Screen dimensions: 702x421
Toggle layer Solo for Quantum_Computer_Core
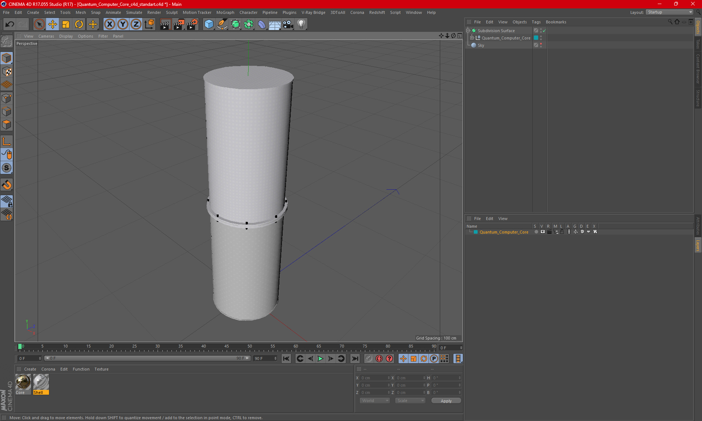pos(536,232)
